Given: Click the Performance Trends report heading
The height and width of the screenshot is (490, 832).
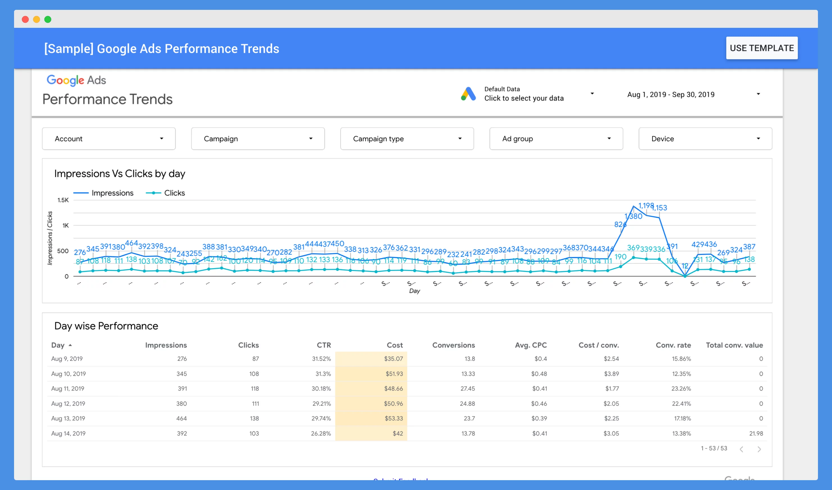Looking at the screenshot, I should [x=107, y=99].
